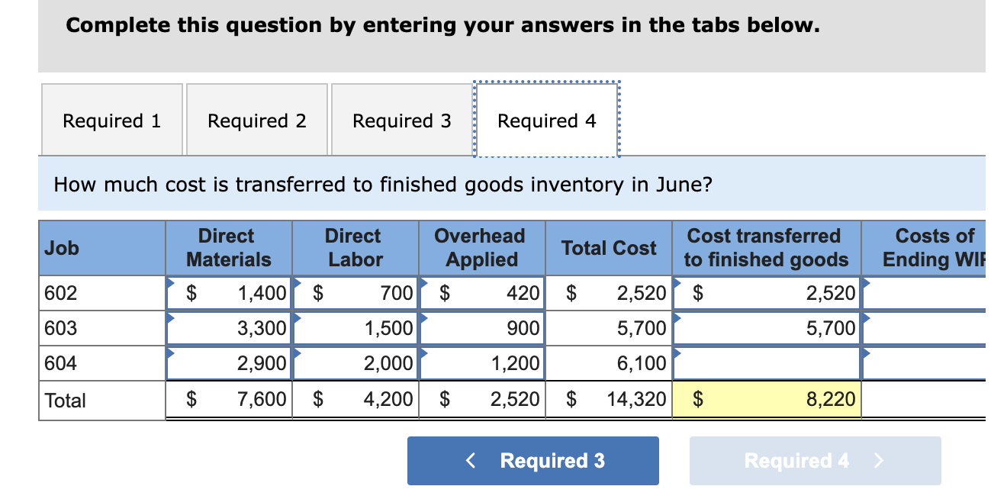Select Job 602 Overhead Applied cell 420
Viewport: 1007px width, 499px height.
coord(482,293)
